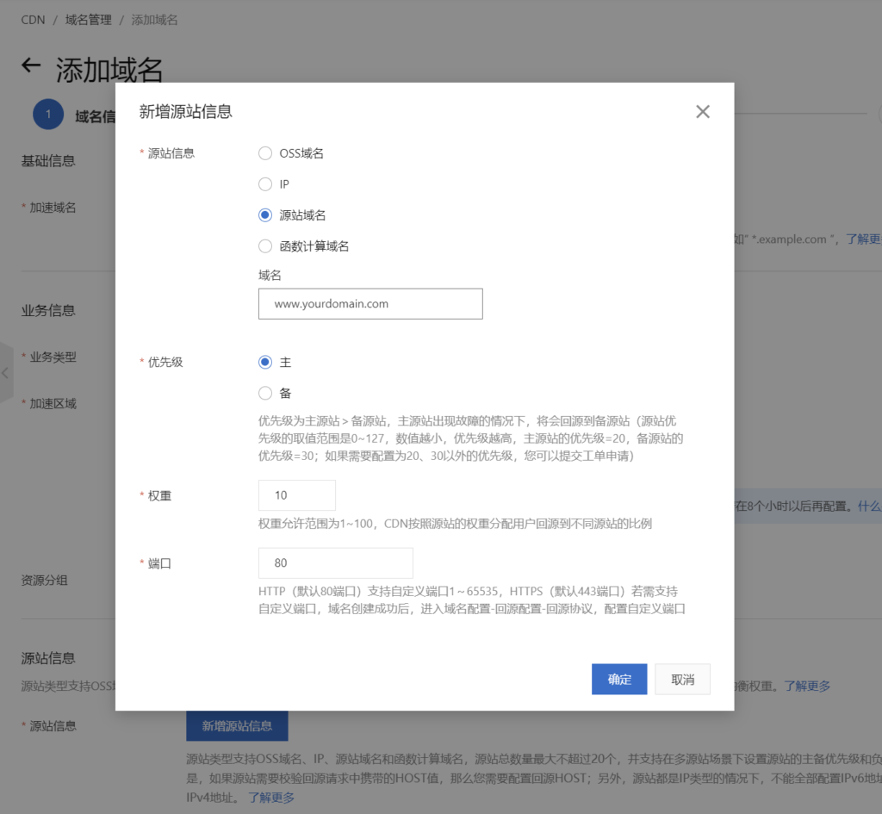Close the 新增源站信息 dialog with X
The height and width of the screenshot is (814, 882).
703,112
